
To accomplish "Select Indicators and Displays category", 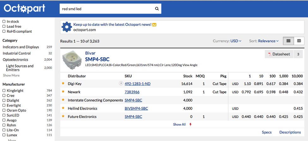I will (21, 47).
